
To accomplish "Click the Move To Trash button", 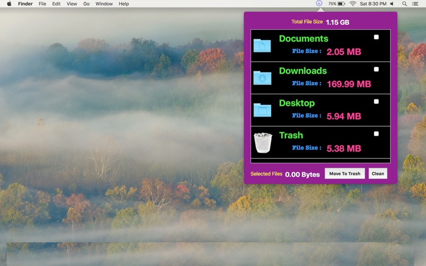I will [x=345, y=173].
